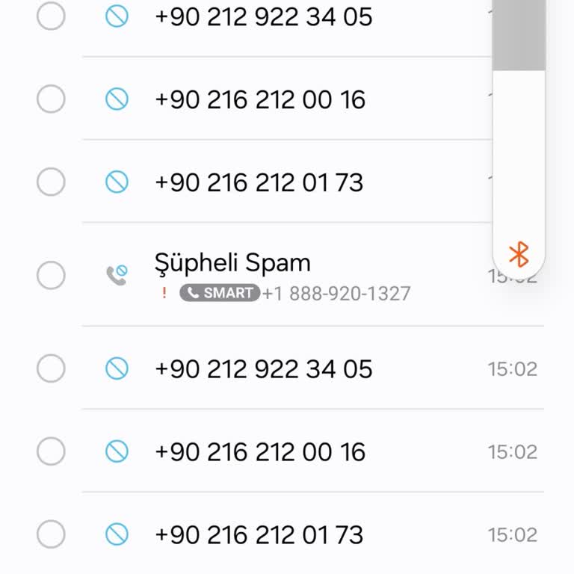This screenshot has height=574, width=574.
Task: Click blocked icon of bottommost +90 216 212 01 73
Action: tap(117, 534)
